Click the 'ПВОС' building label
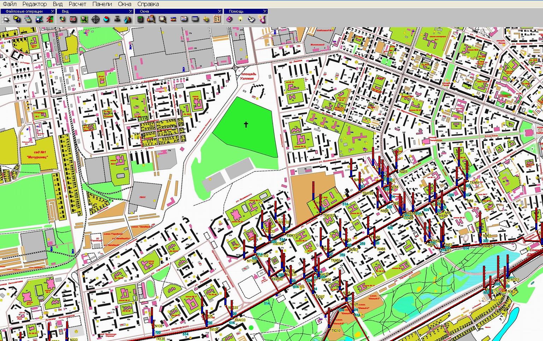This screenshot has height=341, width=543. point(143,197)
